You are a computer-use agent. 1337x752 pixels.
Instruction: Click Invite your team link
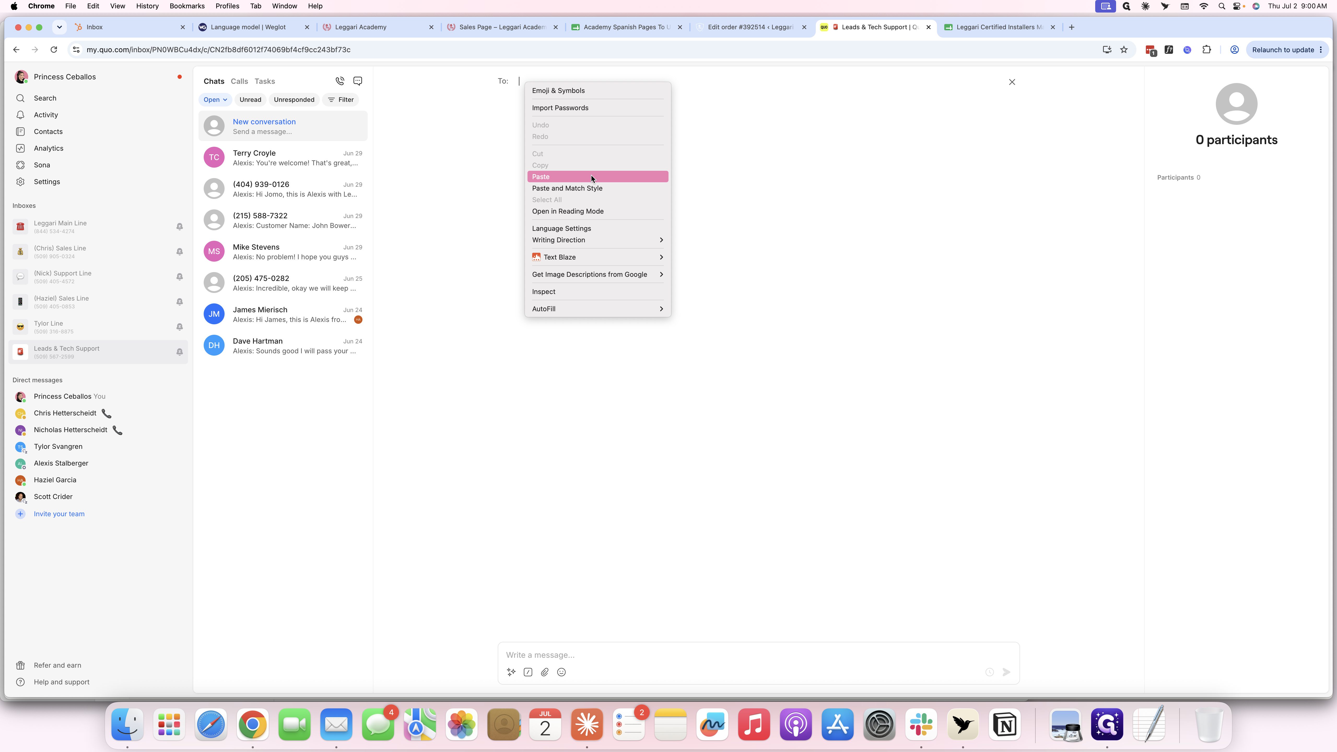(59, 514)
